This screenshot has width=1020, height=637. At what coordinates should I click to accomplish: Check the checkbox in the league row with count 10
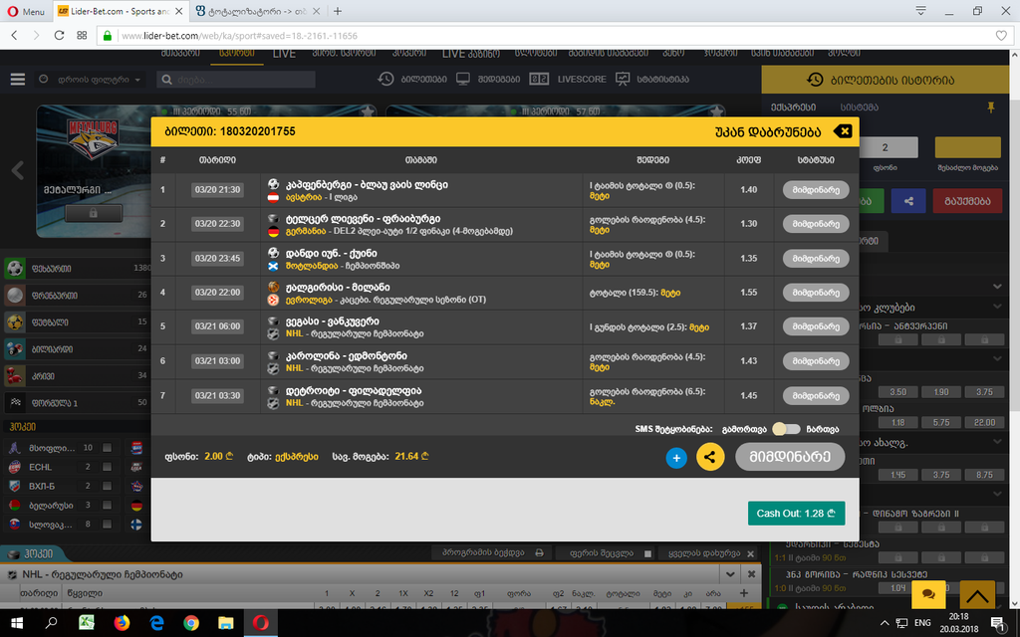click(x=107, y=448)
